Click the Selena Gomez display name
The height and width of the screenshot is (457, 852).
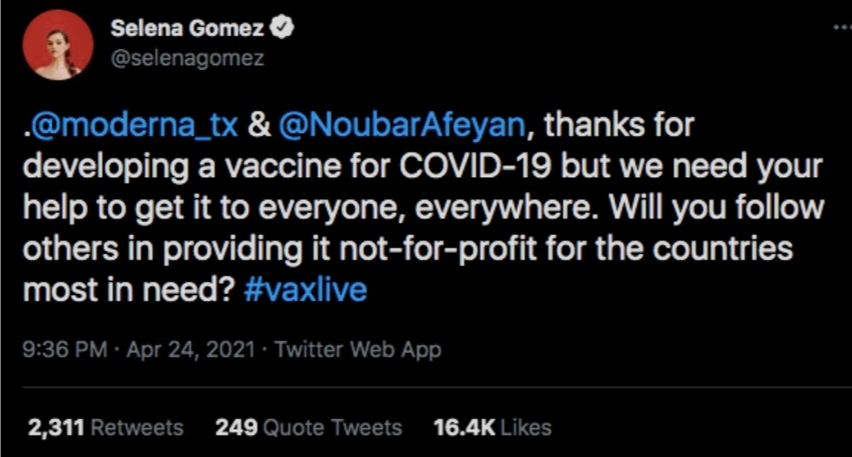[x=186, y=29]
